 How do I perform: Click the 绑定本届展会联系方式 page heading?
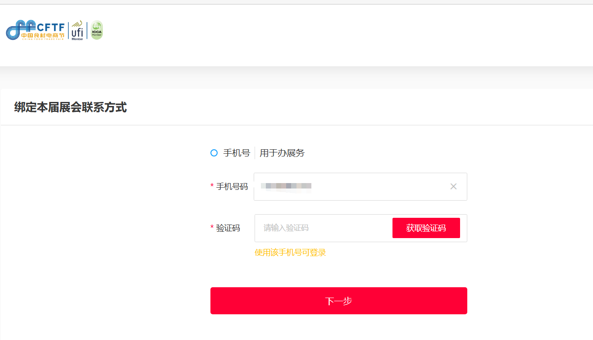[70, 107]
